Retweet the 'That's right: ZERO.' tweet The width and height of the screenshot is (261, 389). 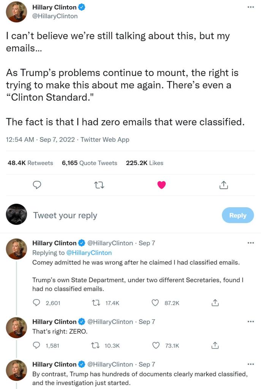[96, 345]
